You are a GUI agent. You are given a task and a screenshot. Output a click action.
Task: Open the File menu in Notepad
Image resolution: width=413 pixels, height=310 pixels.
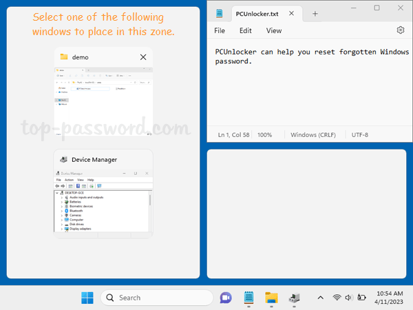click(x=220, y=30)
